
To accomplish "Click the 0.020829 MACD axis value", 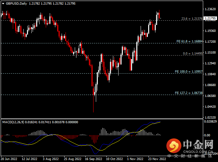I will (210, 122).
